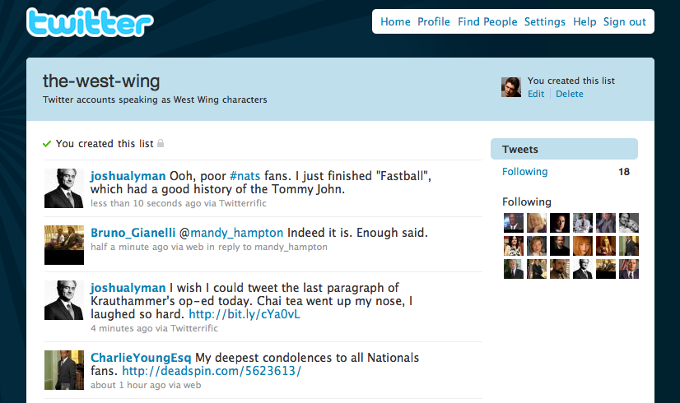This screenshot has width=680, height=403.
Task: Delete this list
Action: pyautogui.click(x=570, y=94)
